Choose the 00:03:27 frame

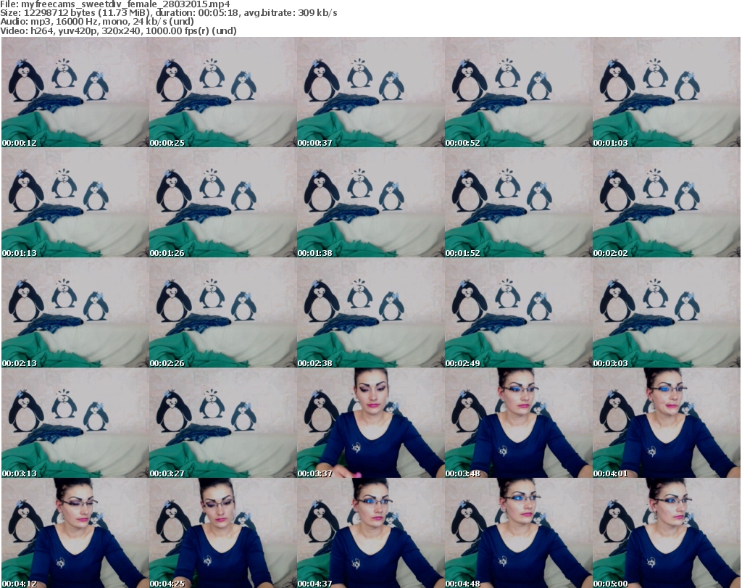pyautogui.click(x=222, y=423)
